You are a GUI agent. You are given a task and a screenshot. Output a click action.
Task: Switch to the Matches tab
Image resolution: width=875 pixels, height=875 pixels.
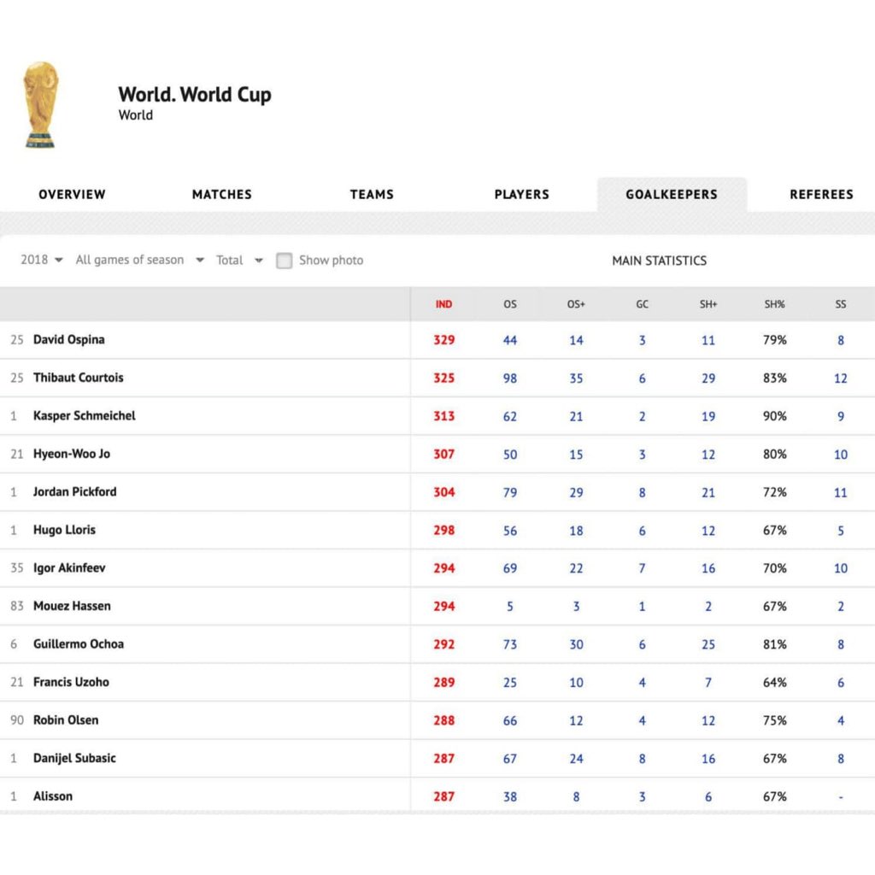[221, 194]
